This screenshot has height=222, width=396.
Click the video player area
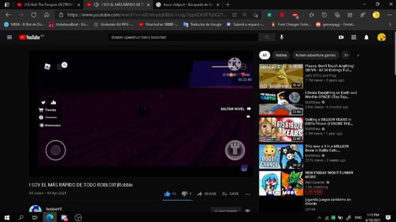tap(141, 113)
